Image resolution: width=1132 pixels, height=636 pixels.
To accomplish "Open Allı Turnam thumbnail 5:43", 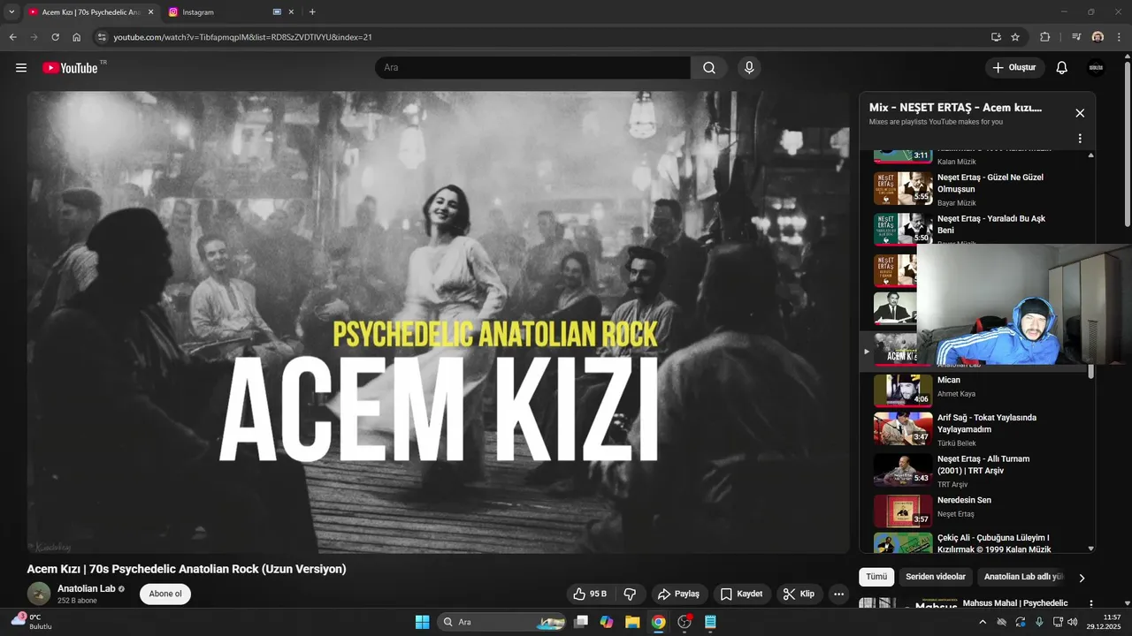I will pos(903,470).
